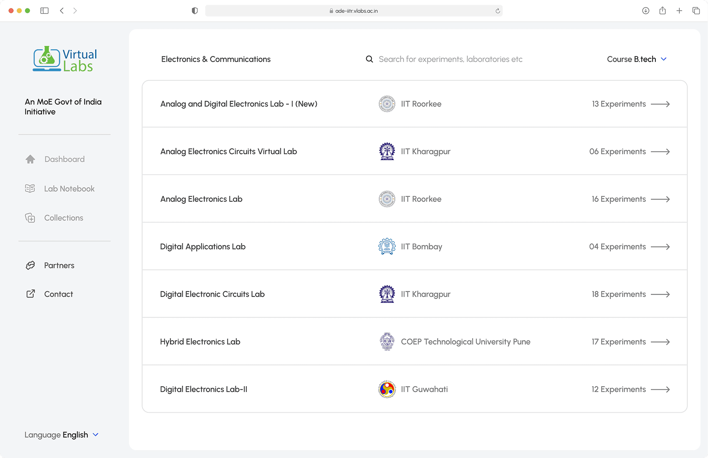Go to the Collections menu item
This screenshot has width=708, height=458.
click(x=63, y=218)
